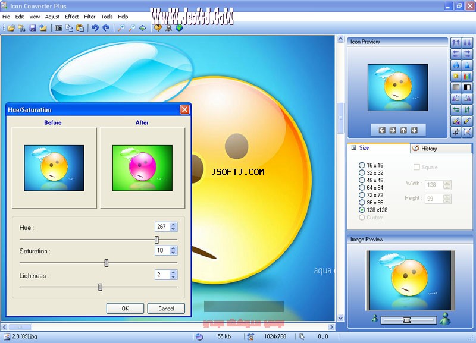Open the File menu
This screenshot has width=476, height=343.
click(6, 17)
